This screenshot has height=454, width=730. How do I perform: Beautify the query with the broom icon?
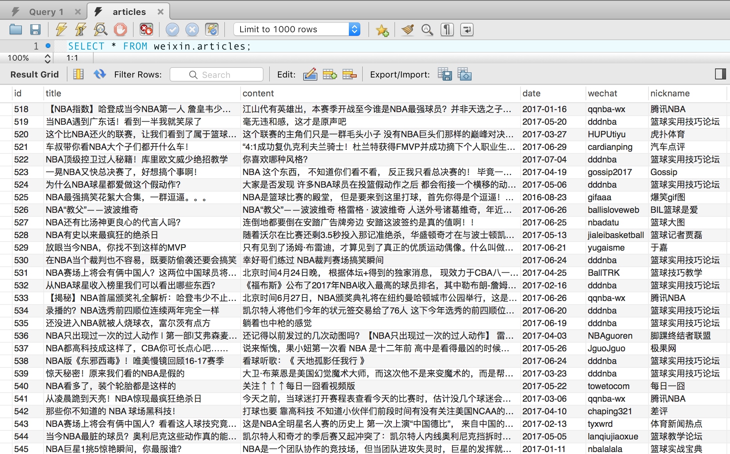(x=408, y=30)
